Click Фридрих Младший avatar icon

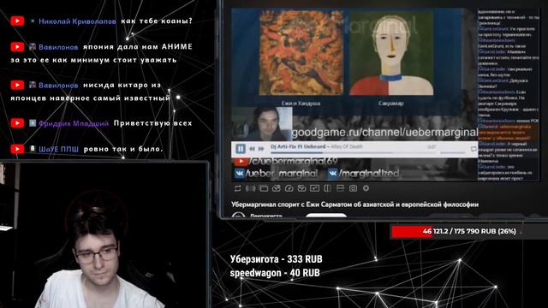click(33, 123)
